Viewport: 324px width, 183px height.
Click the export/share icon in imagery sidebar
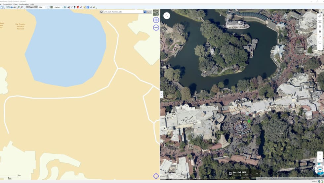(320, 37)
